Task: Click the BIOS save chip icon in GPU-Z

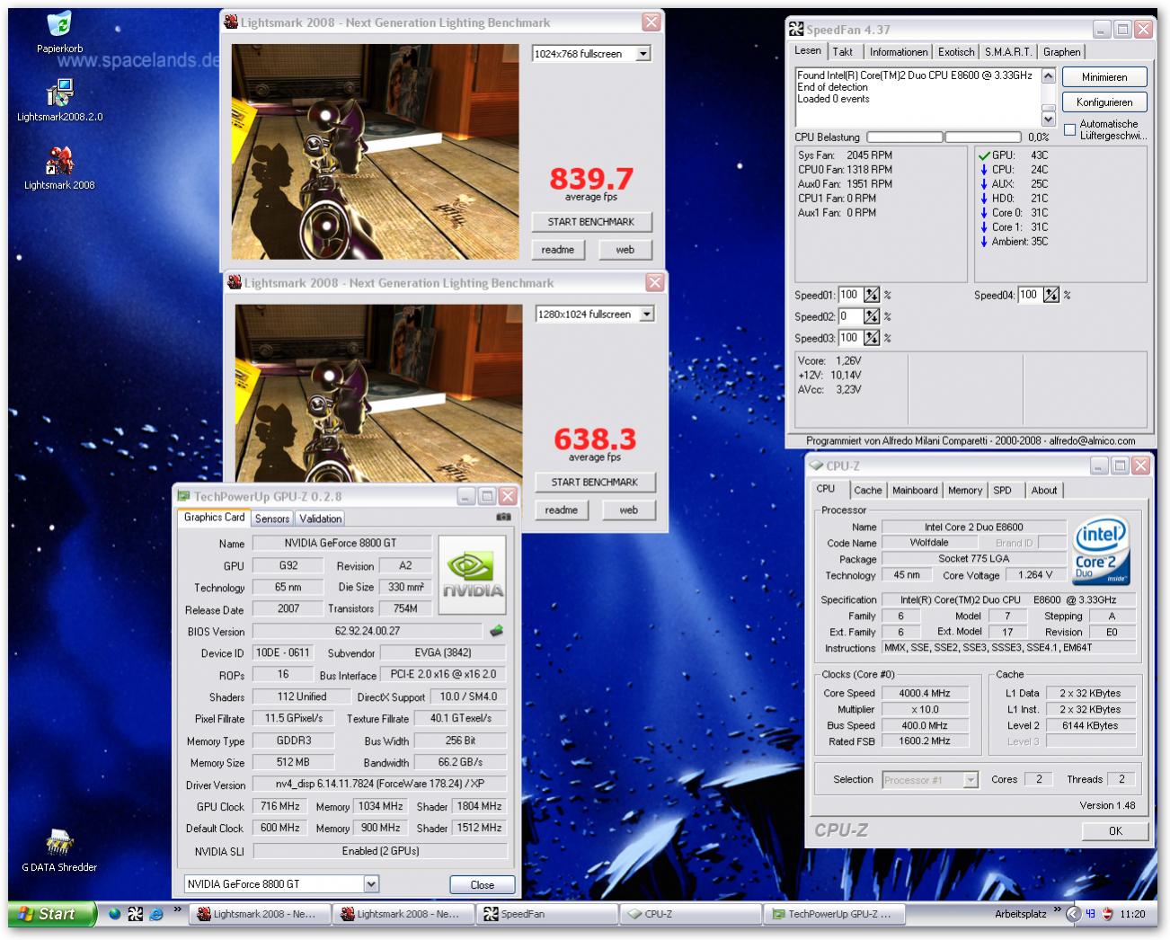Action: pos(496,631)
